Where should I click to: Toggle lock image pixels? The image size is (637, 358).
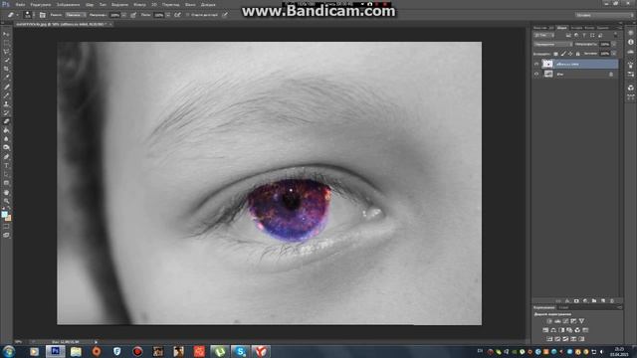[563, 54]
